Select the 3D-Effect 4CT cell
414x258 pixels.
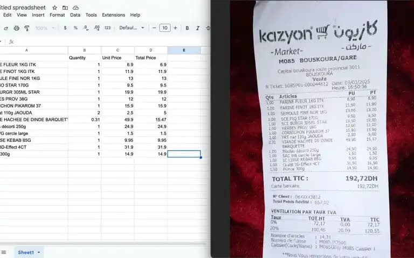coord(34,147)
